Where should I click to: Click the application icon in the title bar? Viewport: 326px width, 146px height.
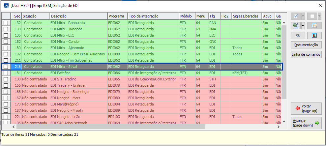tap(7, 5)
